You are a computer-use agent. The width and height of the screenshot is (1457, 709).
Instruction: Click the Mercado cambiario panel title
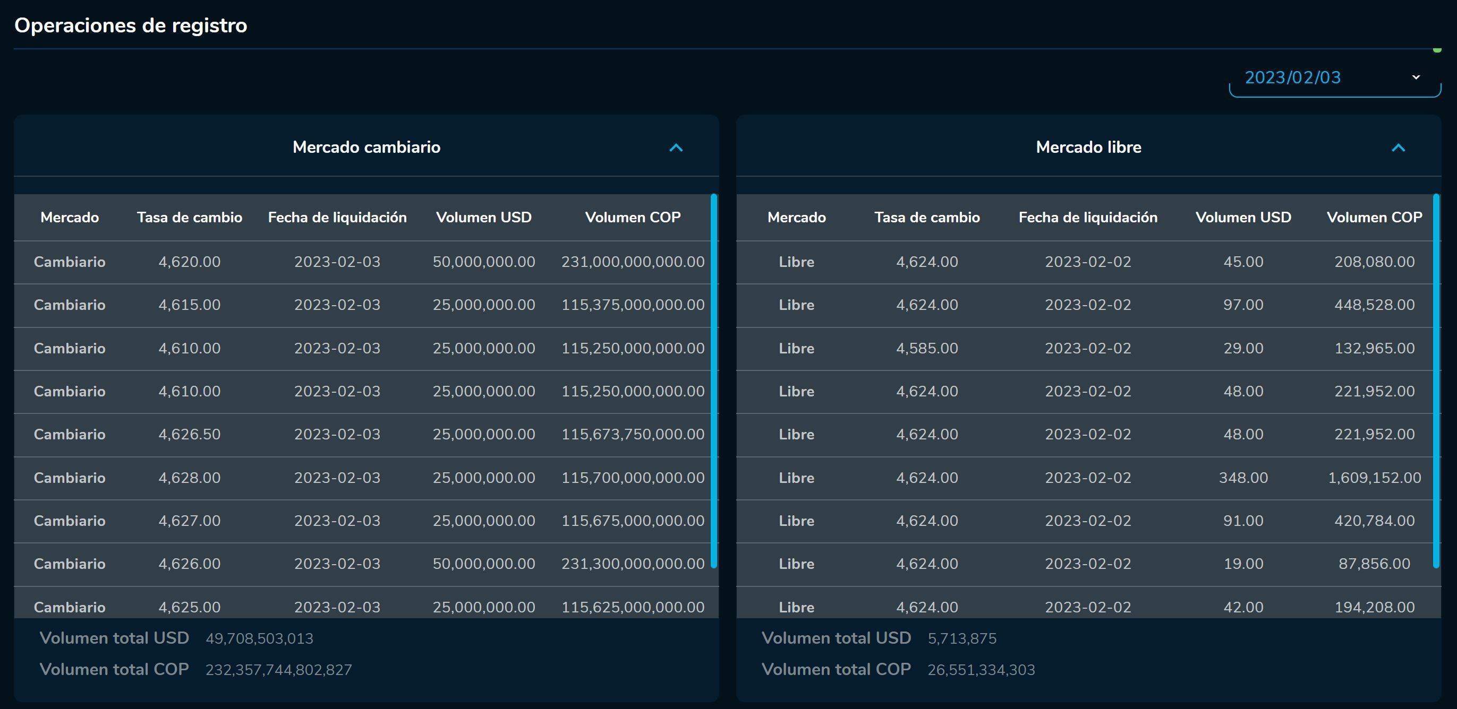(366, 148)
